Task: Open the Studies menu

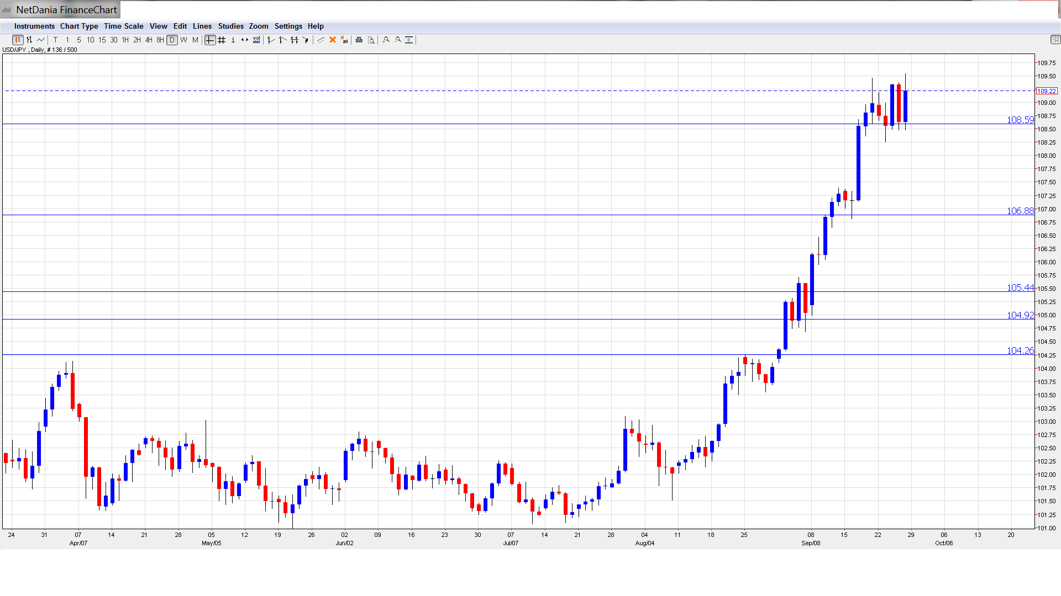Action: (230, 26)
